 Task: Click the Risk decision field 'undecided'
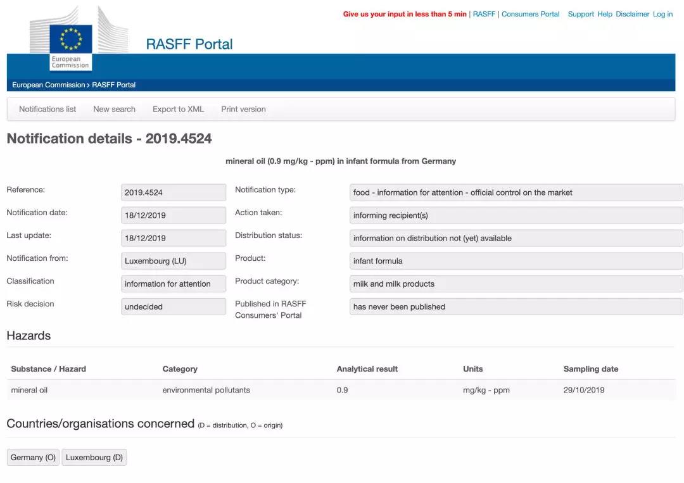click(x=173, y=306)
